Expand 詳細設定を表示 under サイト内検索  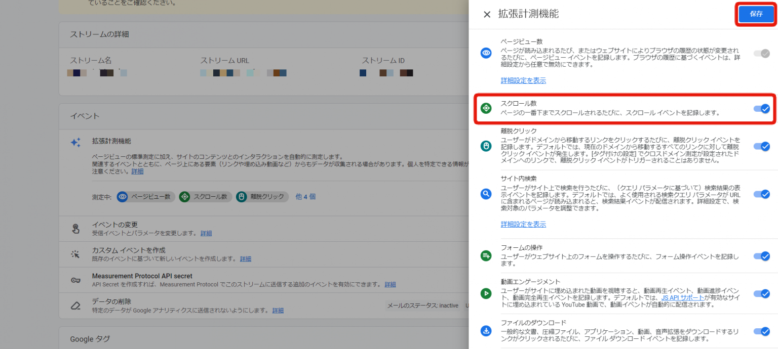coord(523,224)
